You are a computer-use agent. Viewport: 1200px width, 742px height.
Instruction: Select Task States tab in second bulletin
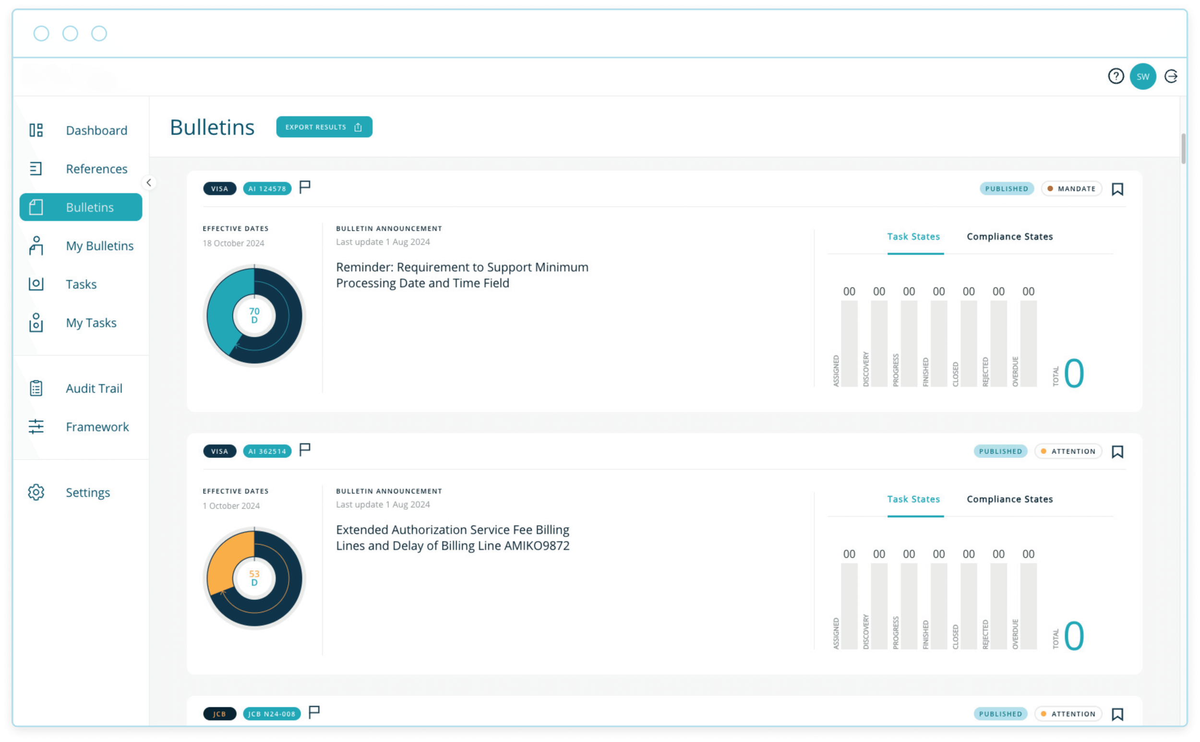[x=913, y=499]
